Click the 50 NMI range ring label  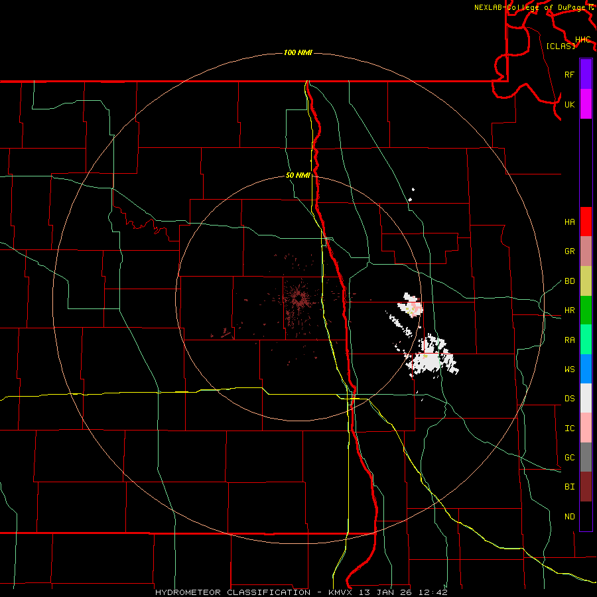[298, 176]
